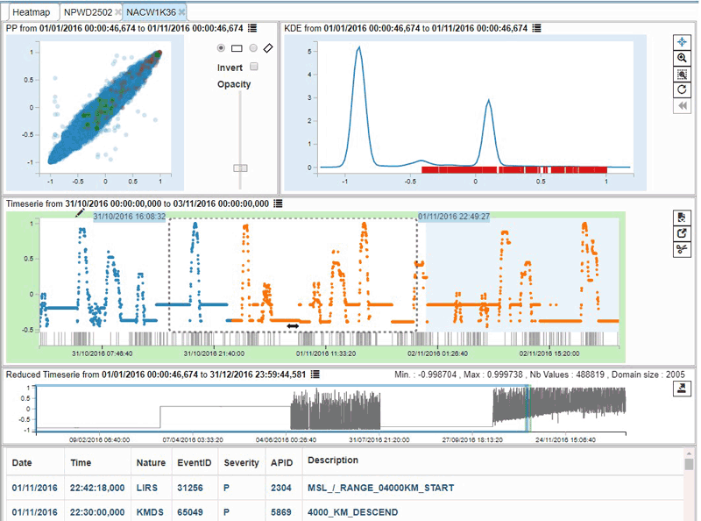701x521 pixels.
Task: Click the Reduced Timeserie export icon
Action: (x=682, y=388)
